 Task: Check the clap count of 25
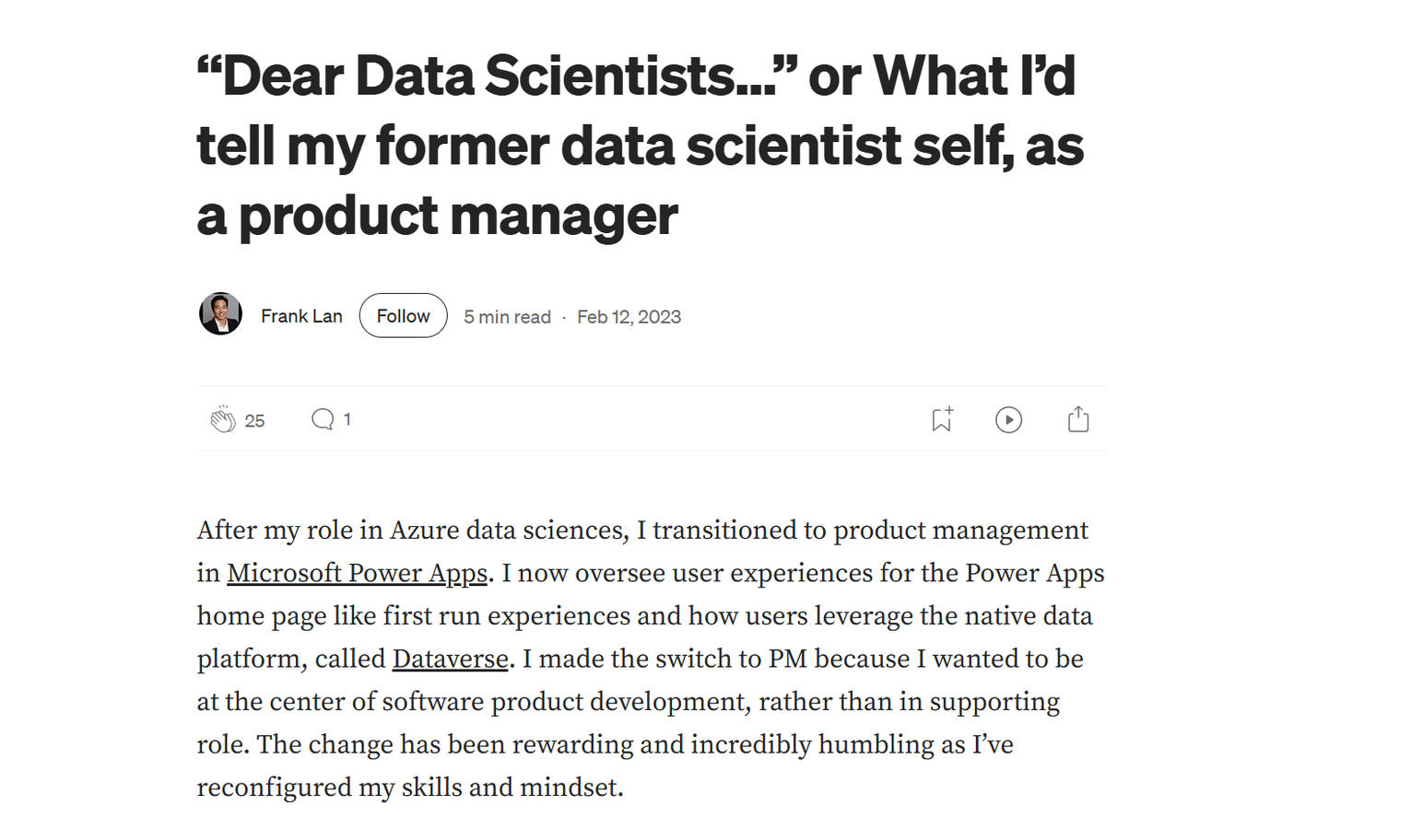click(x=256, y=420)
